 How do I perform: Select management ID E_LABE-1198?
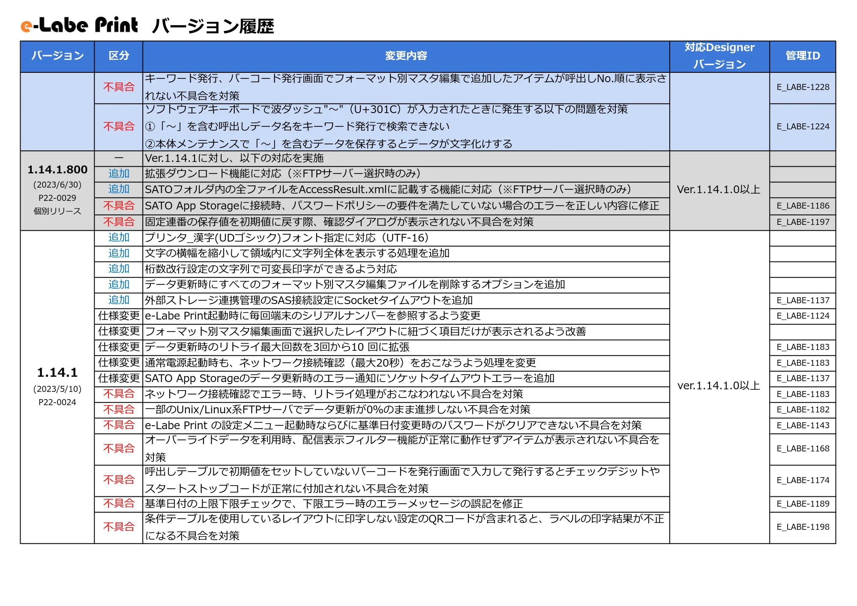click(x=803, y=527)
